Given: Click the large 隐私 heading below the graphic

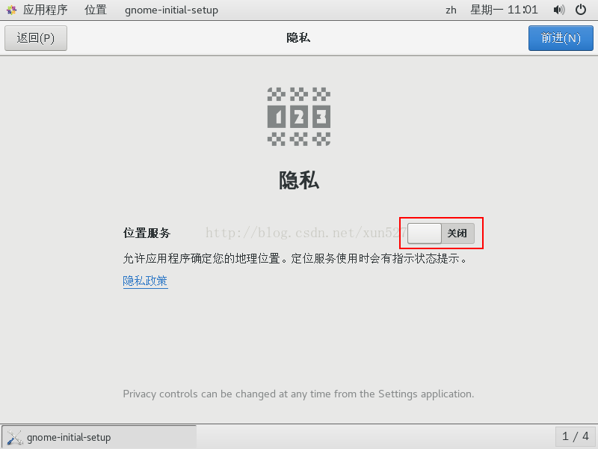Looking at the screenshot, I should 299,180.
